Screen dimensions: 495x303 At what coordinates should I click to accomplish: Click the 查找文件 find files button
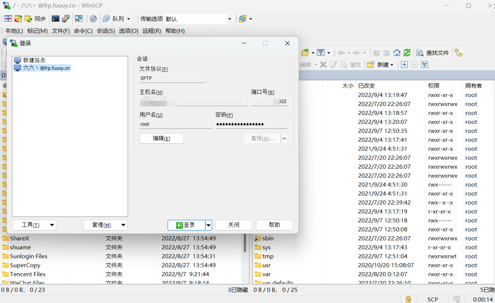point(433,53)
